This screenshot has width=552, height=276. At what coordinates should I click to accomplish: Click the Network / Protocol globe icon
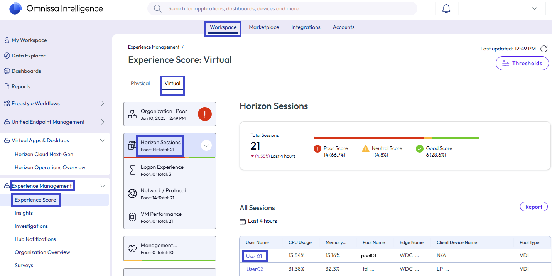click(x=132, y=194)
